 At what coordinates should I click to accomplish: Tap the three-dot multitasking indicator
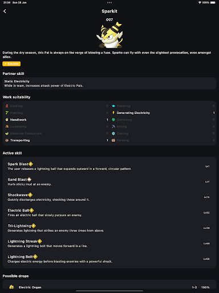[109, 2]
